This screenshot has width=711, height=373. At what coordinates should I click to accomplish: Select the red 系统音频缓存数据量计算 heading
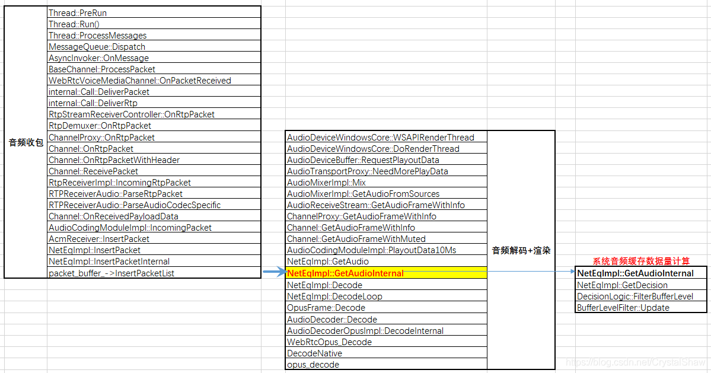click(x=641, y=261)
